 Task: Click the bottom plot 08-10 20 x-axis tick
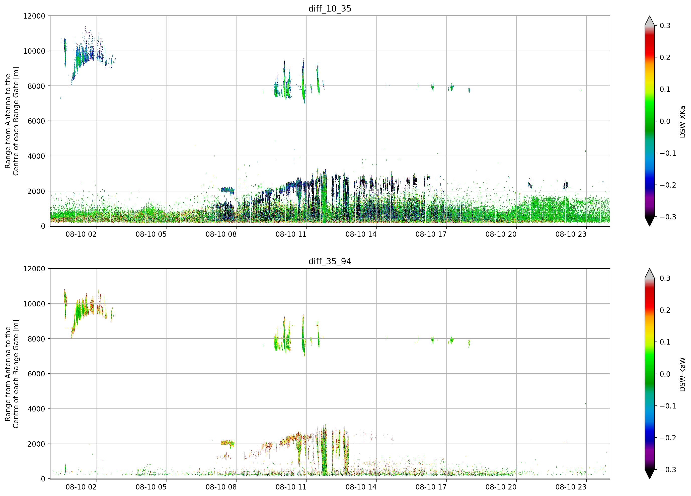tap(501, 487)
